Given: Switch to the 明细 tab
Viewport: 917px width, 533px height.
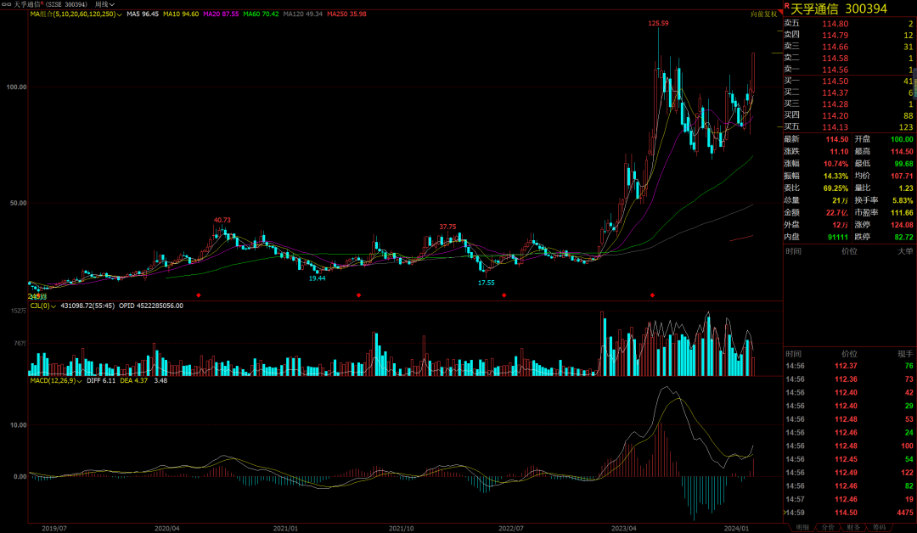Looking at the screenshot, I should click(802, 527).
